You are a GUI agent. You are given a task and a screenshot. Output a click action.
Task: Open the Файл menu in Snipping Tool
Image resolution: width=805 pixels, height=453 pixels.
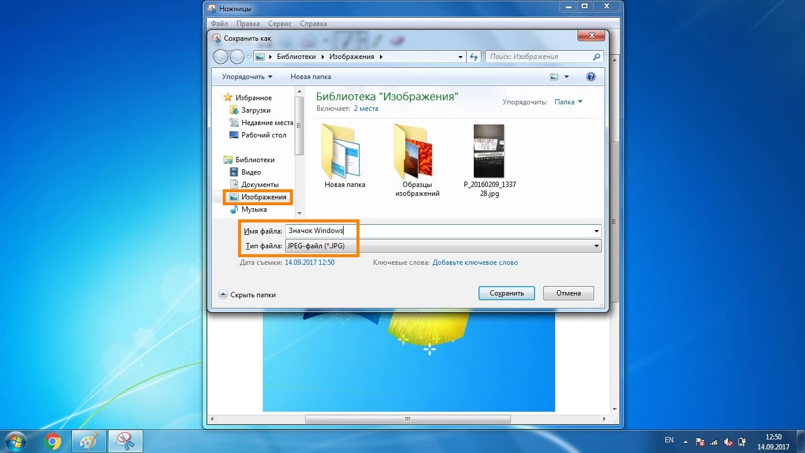click(219, 23)
